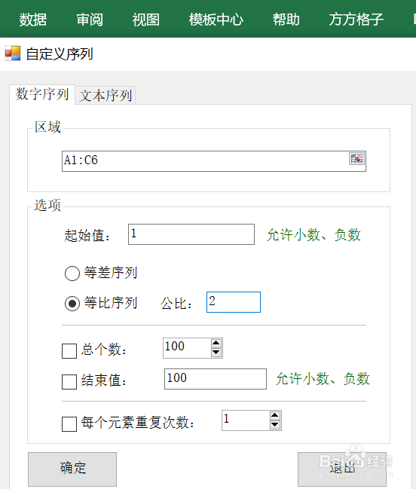The height and width of the screenshot is (489, 416).
Task: Increase 总个数 with up spinner arrow
Action: point(216,344)
